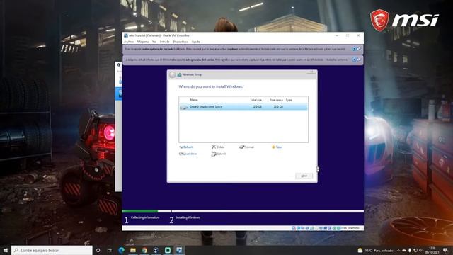Click the taskbar search box
The image size is (453, 255).
click(52, 250)
